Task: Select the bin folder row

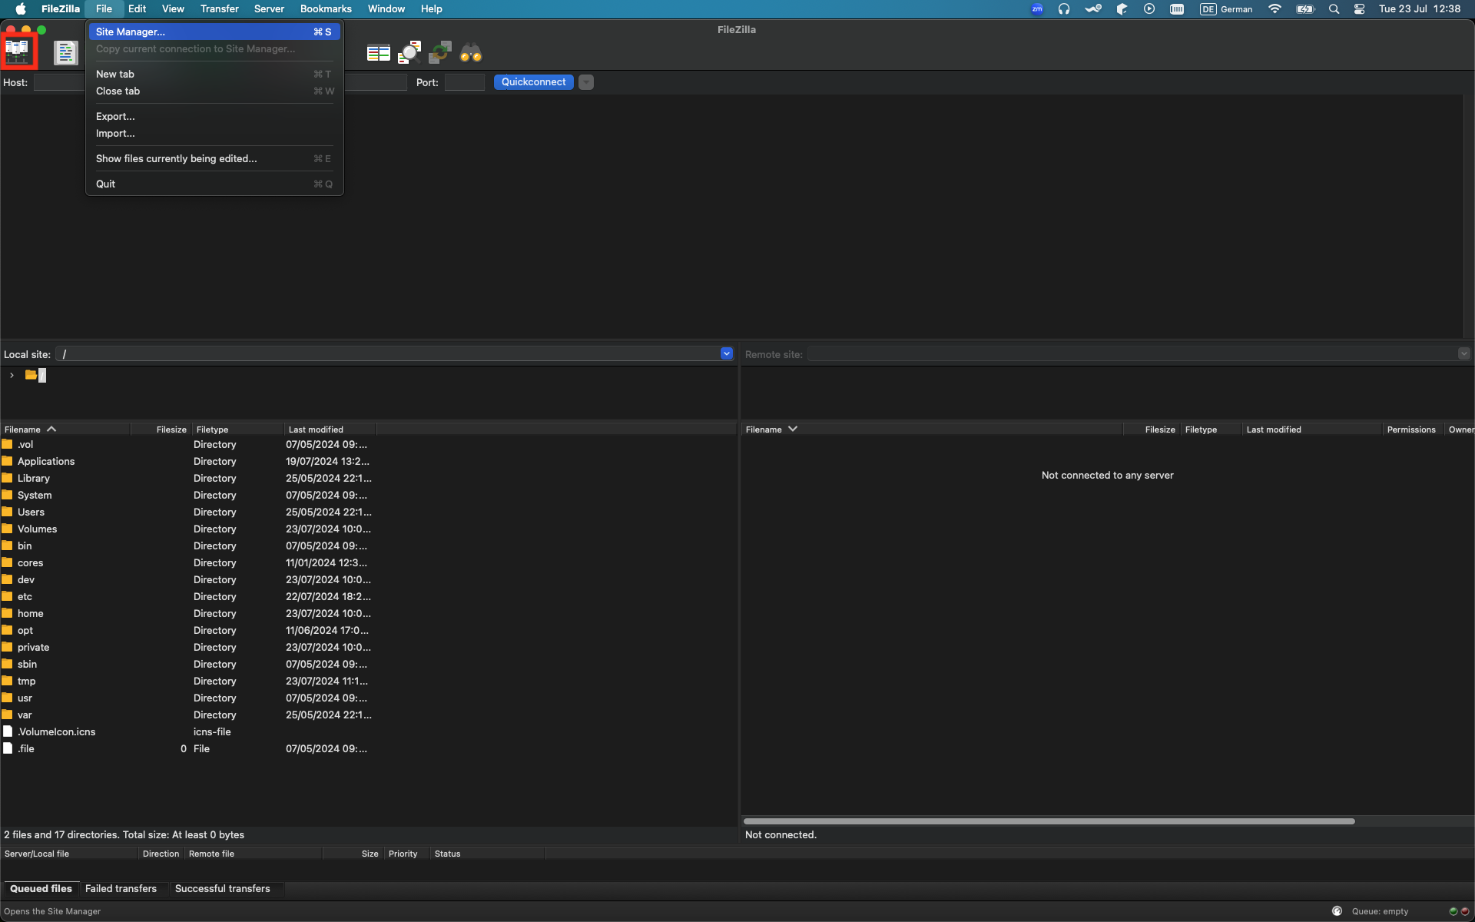Action: (x=369, y=546)
